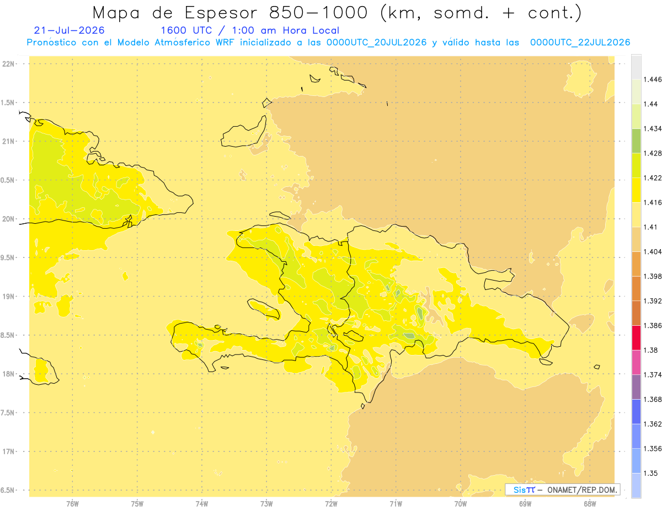Click the legend value "1.422"

(x=653, y=177)
